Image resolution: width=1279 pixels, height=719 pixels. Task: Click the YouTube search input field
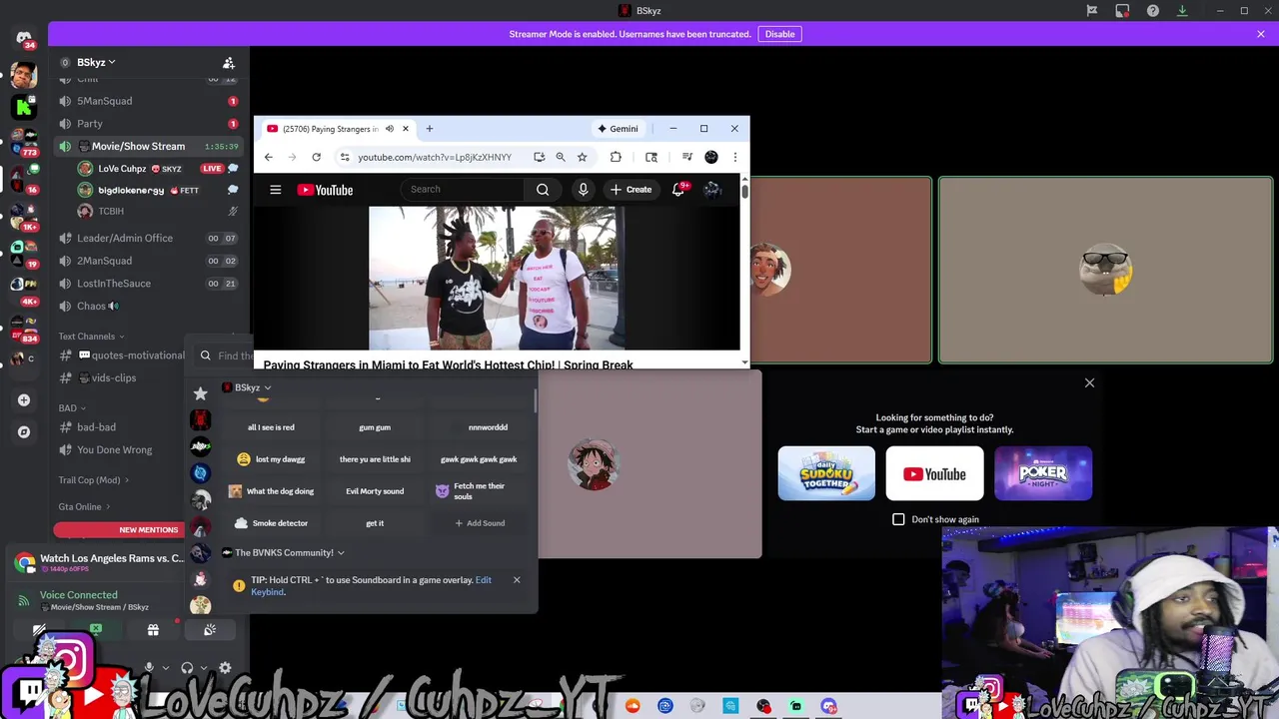(x=463, y=190)
